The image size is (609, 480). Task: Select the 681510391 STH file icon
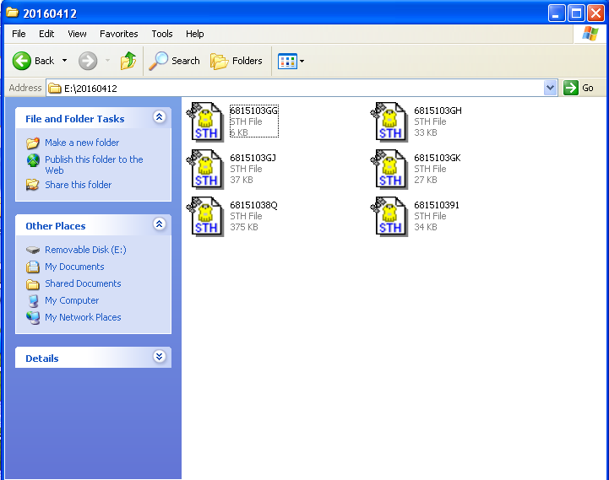pos(389,217)
